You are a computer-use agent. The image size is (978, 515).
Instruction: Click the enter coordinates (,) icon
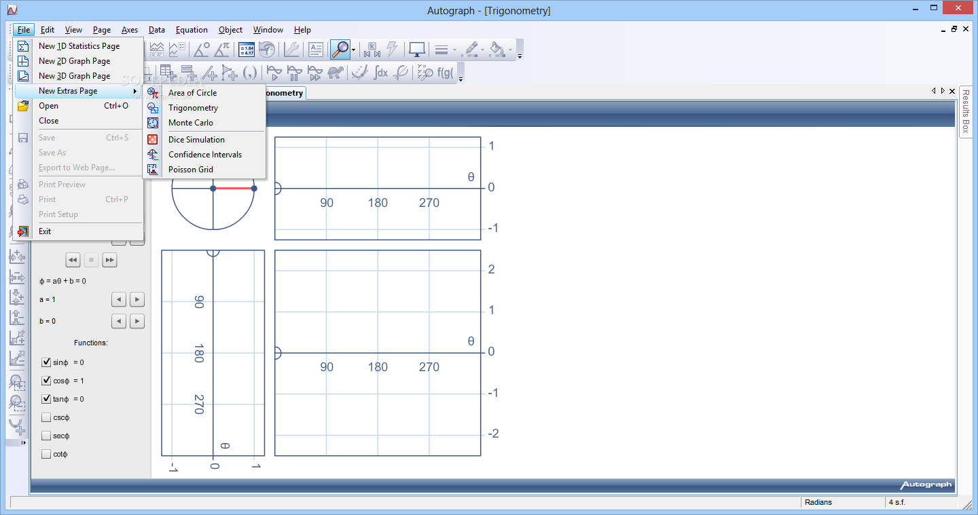click(x=250, y=72)
